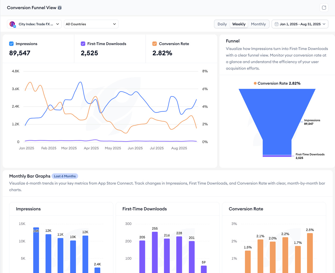The height and width of the screenshot is (273, 335).
Task: Click the 14K bar in Impressions chart
Action: pyautogui.click(x=36, y=251)
